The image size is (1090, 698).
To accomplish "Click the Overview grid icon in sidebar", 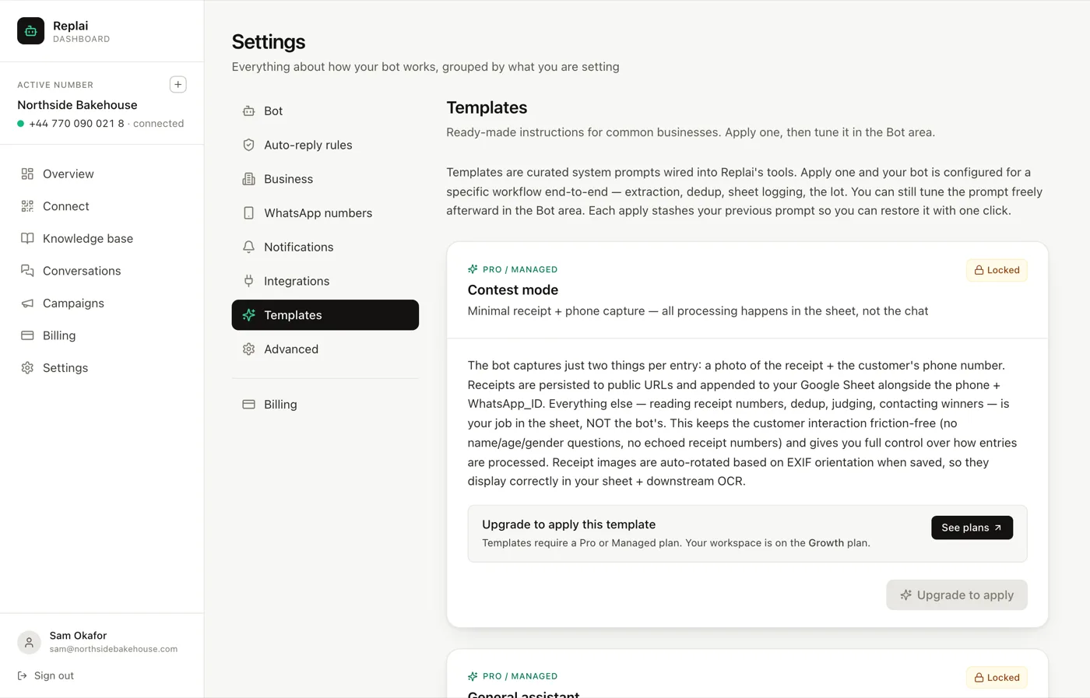I will (x=27, y=174).
